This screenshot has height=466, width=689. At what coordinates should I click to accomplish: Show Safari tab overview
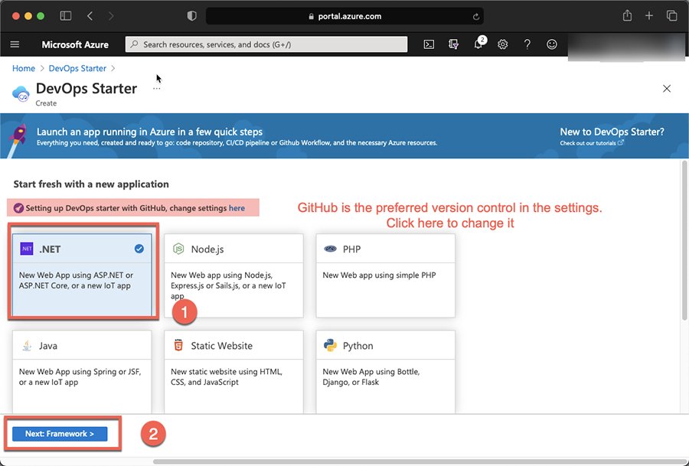tap(672, 15)
